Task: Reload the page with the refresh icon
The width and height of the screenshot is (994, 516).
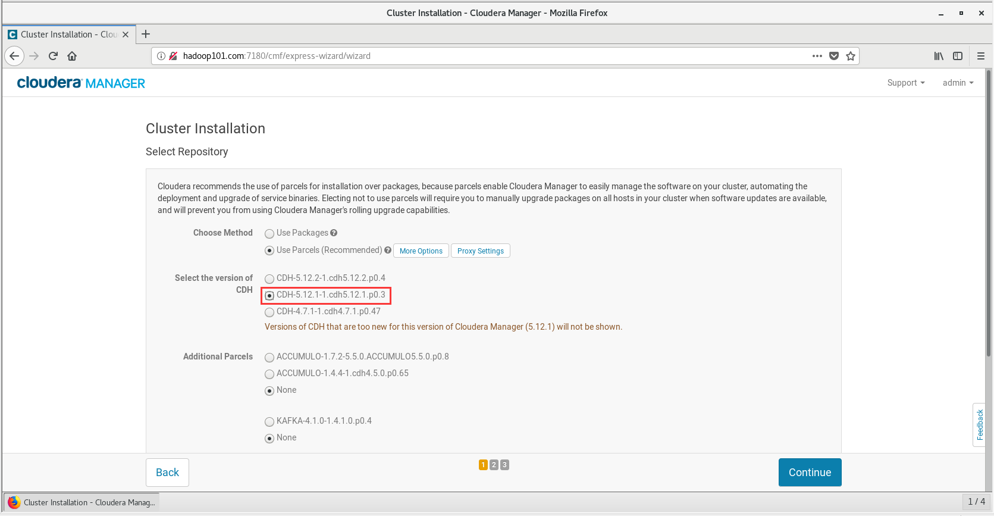Action: click(53, 56)
